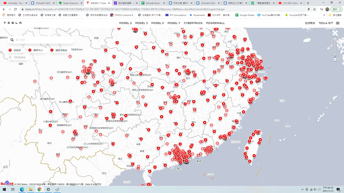Launch Microsoft Edge from the taskbar
Viewport: 344px width, 193px height.
coord(22,190)
